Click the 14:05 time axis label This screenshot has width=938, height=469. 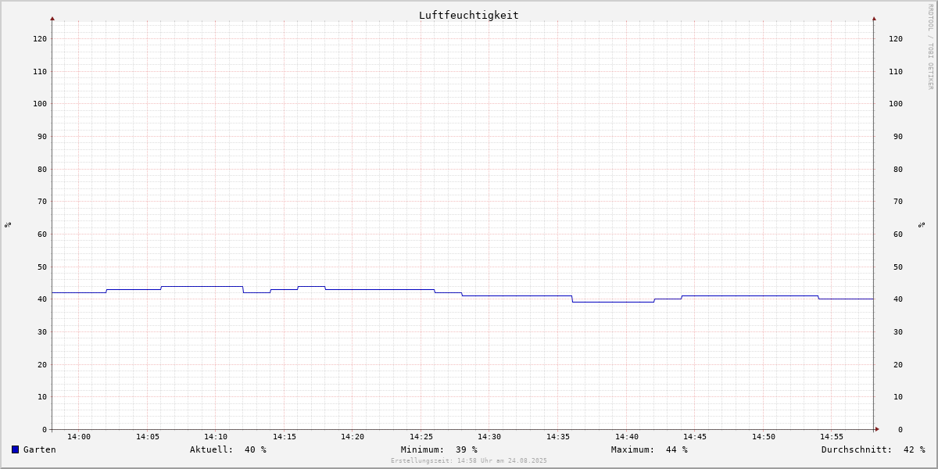click(148, 437)
